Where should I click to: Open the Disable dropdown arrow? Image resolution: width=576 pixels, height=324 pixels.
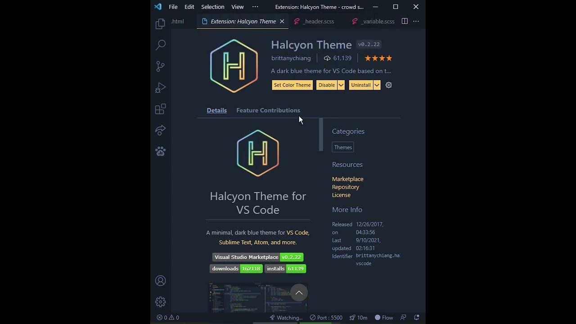341,85
